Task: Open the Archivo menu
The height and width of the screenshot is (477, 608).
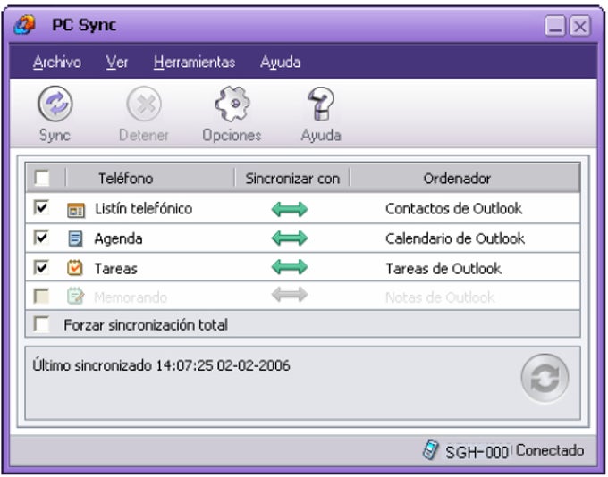Action: [57, 62]
